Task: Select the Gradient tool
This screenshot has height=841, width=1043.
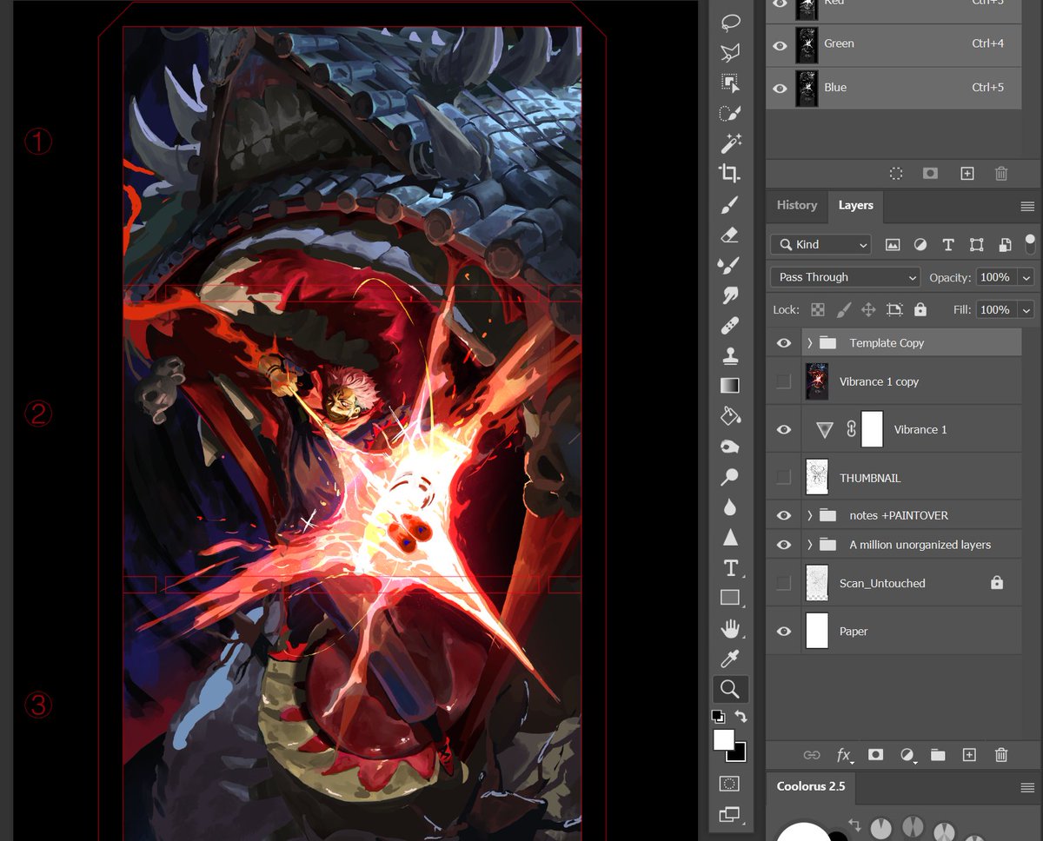Action: pos(730,385)
